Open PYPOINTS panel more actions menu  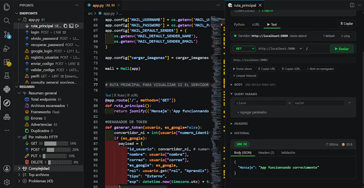(x=76, y=5)
